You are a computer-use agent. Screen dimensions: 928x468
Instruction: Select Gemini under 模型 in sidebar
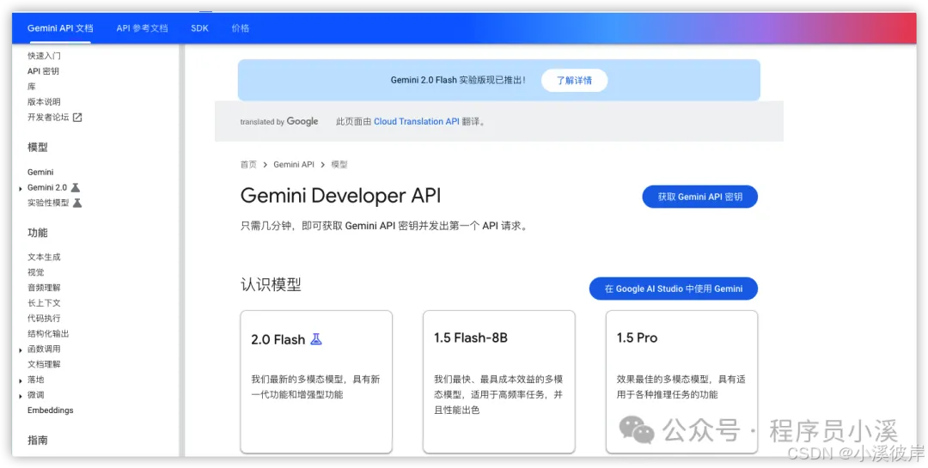40,172
